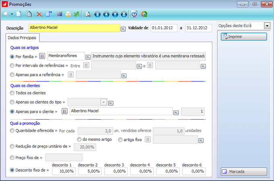
Task: Go to the last record
Action: click(124, 14)
